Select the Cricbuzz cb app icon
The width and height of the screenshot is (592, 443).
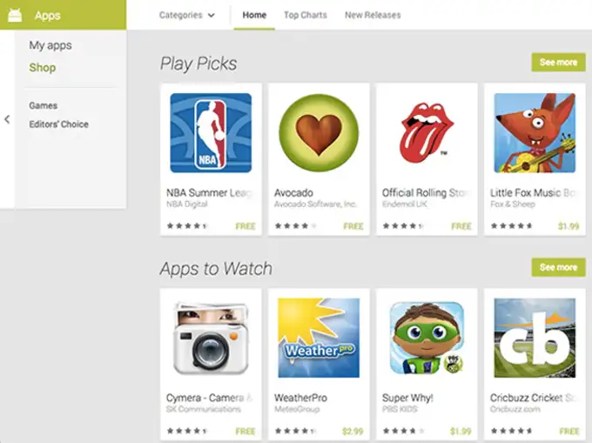(535, 338)
